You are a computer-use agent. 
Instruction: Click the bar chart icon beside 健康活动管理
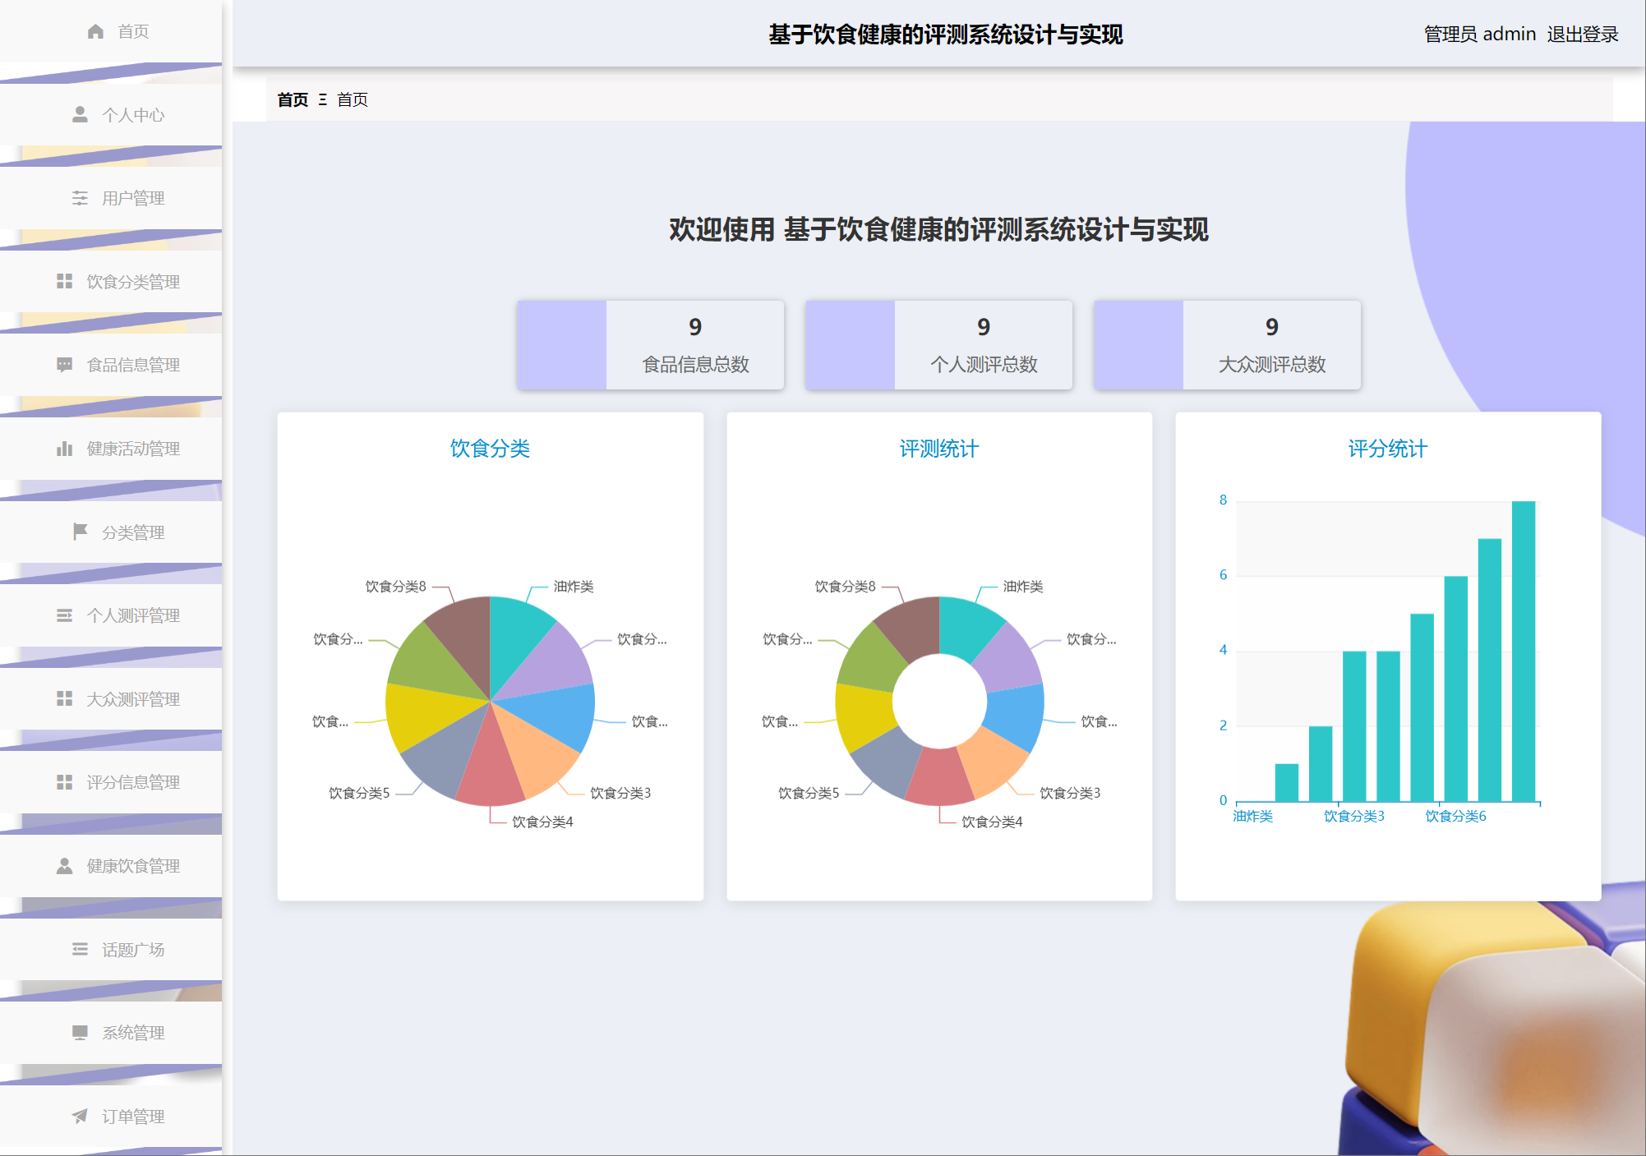click(x=64, y=449)
